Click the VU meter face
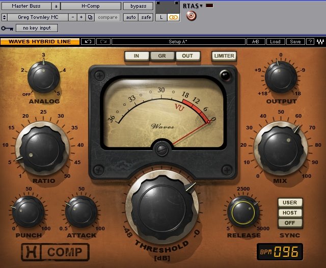Screen dimensions: 326x268 163,112
